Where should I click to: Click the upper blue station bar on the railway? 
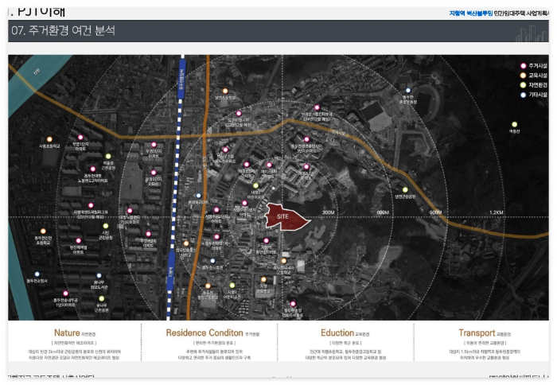[x=181, y=79]
